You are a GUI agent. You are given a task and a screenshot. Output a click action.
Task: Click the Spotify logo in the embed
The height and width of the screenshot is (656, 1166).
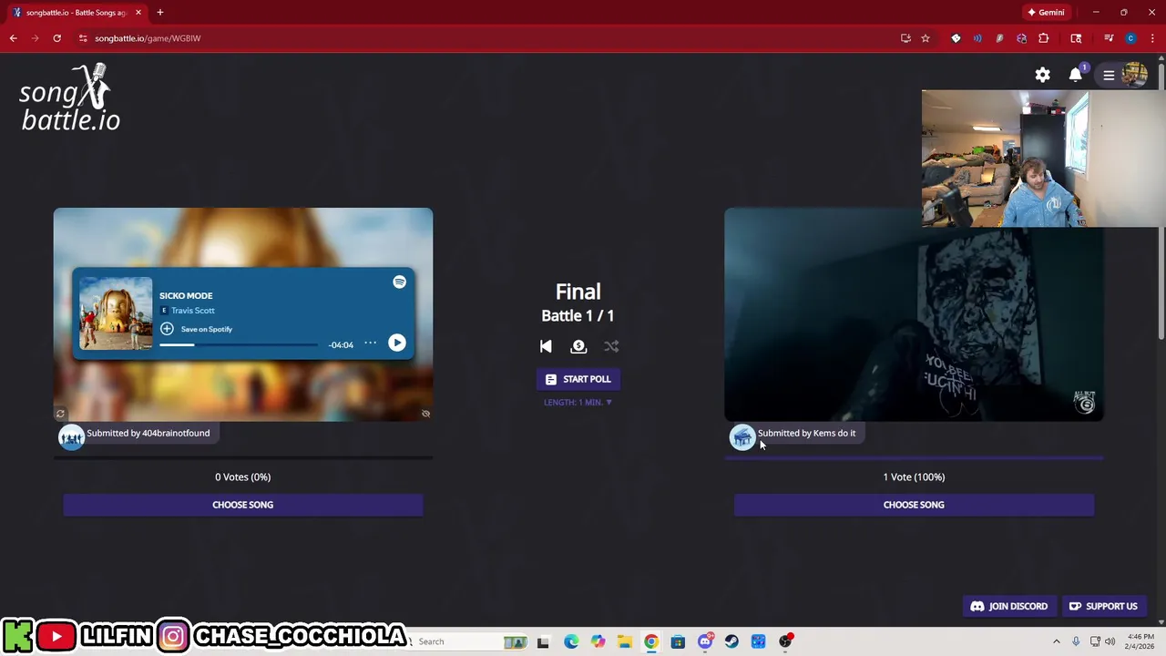point(399,282)
